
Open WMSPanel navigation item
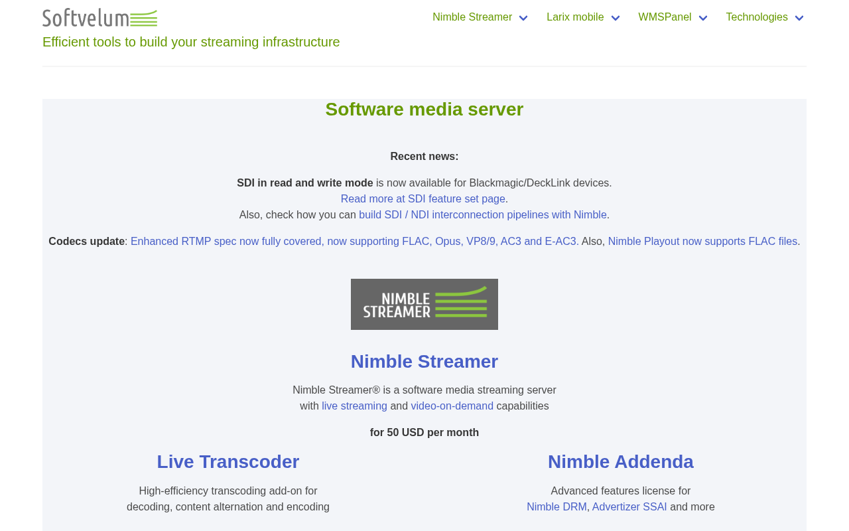click(x=665, y=17)
